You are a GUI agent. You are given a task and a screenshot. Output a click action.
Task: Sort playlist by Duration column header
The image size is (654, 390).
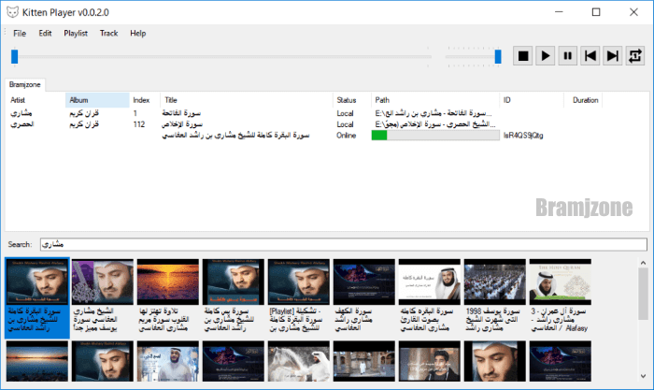pos(585,100)
